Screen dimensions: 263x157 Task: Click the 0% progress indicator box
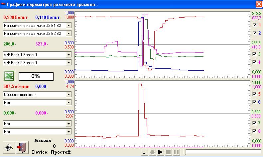[x=36, y=76]
